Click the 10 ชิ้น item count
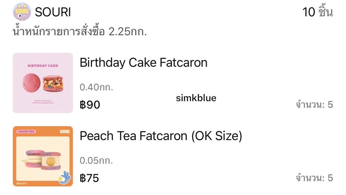Screen dimensions: 346x195 tap(318, 12)
